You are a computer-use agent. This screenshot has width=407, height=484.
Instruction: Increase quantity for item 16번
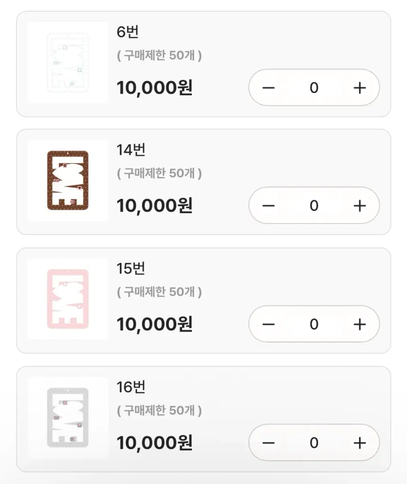click(x=359, y=443)
